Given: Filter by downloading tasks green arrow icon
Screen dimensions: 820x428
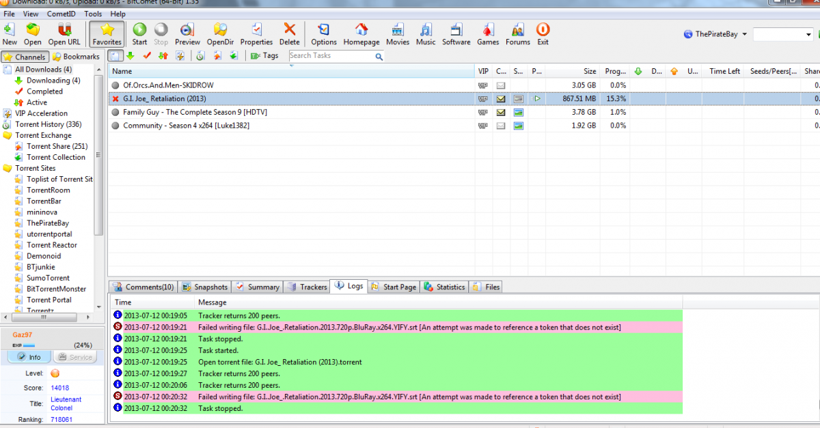Looking at the screenshot, I should 130,56.
